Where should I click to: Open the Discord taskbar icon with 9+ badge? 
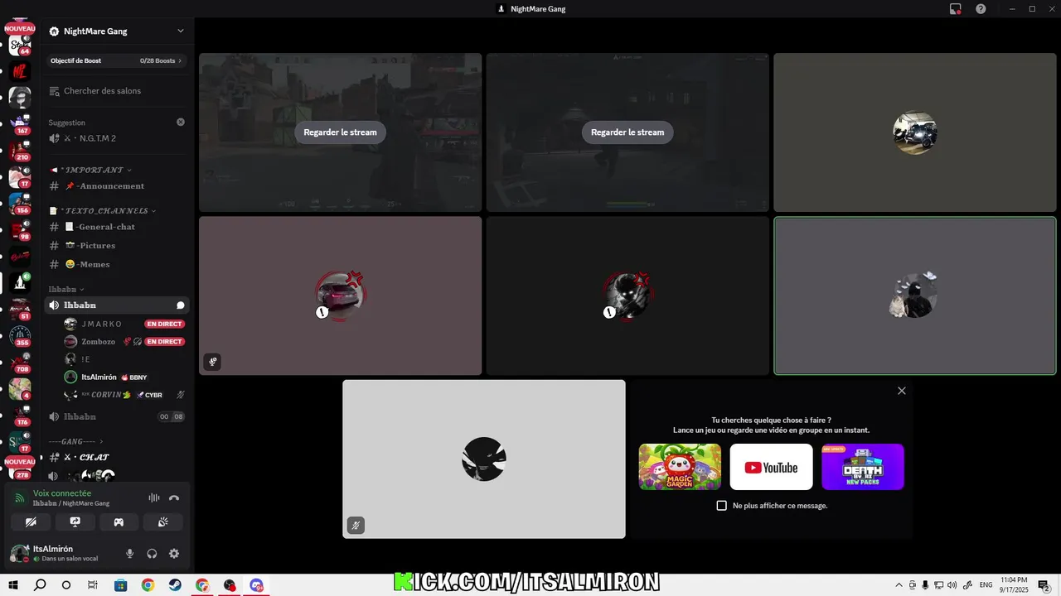pyautogui.click(x=257, y=585)
